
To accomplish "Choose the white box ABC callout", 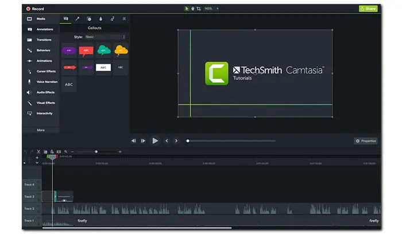I will pyautogui.click(x=103, y=67).
